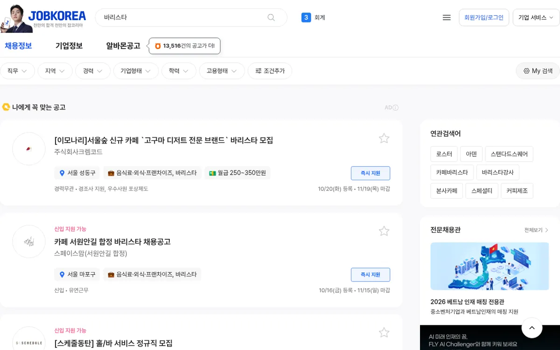Open the 이모나리 서울숲 신규 카페 job title
Viewport: 560px width, 350px height.
pyautogui.click(x=164, y=140)
